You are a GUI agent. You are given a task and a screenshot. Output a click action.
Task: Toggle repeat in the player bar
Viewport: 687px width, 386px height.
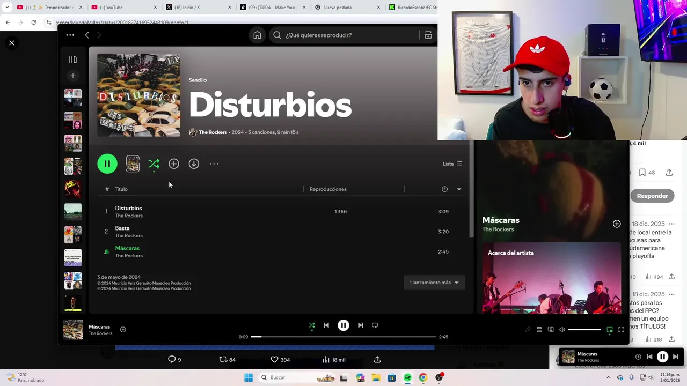(375, 325)
